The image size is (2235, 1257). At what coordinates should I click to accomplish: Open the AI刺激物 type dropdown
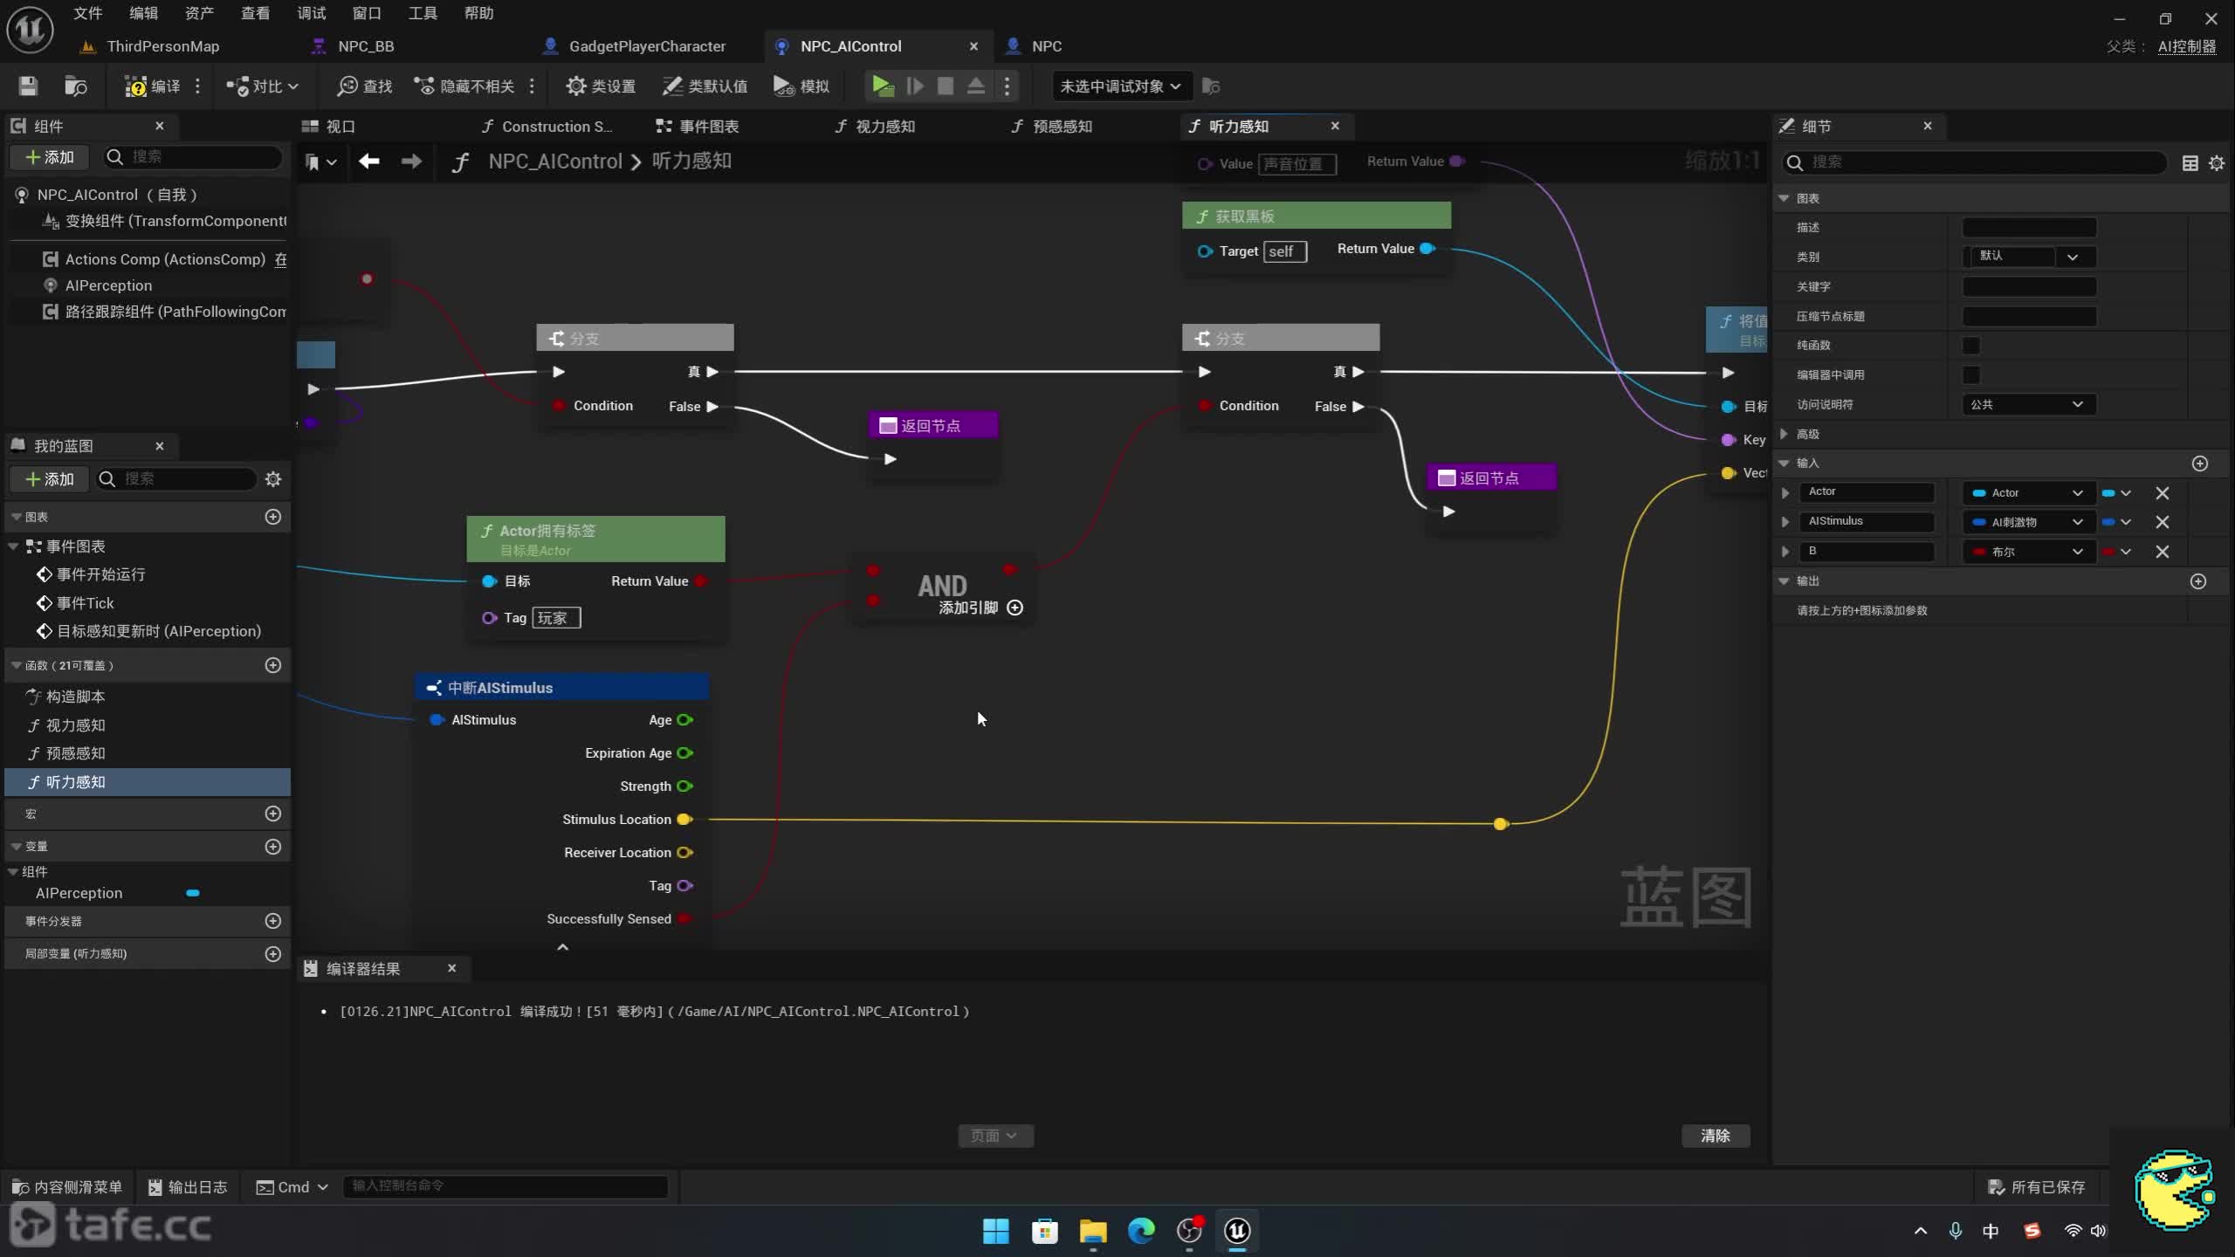[x=2028, y=522]
